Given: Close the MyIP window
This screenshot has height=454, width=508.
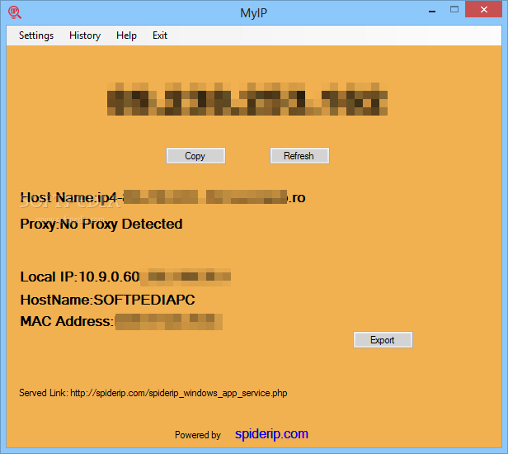Looking at the screenshot, I should pos(484,9).
